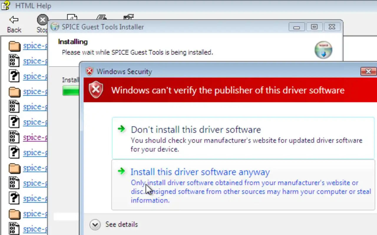Click the binary file icon beside the purple link

click(x=14, y=137)
